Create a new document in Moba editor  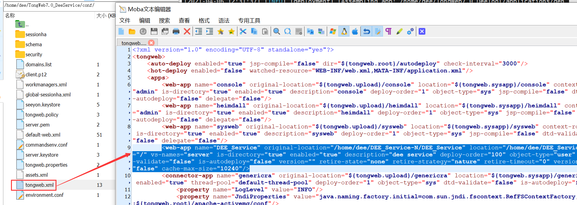tap(121, 32)
